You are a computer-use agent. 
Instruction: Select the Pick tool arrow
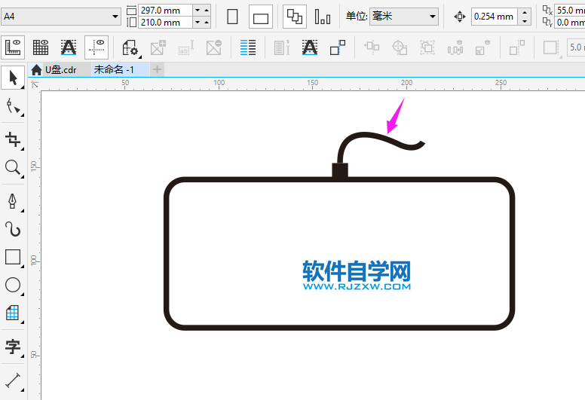coord(13,78)
